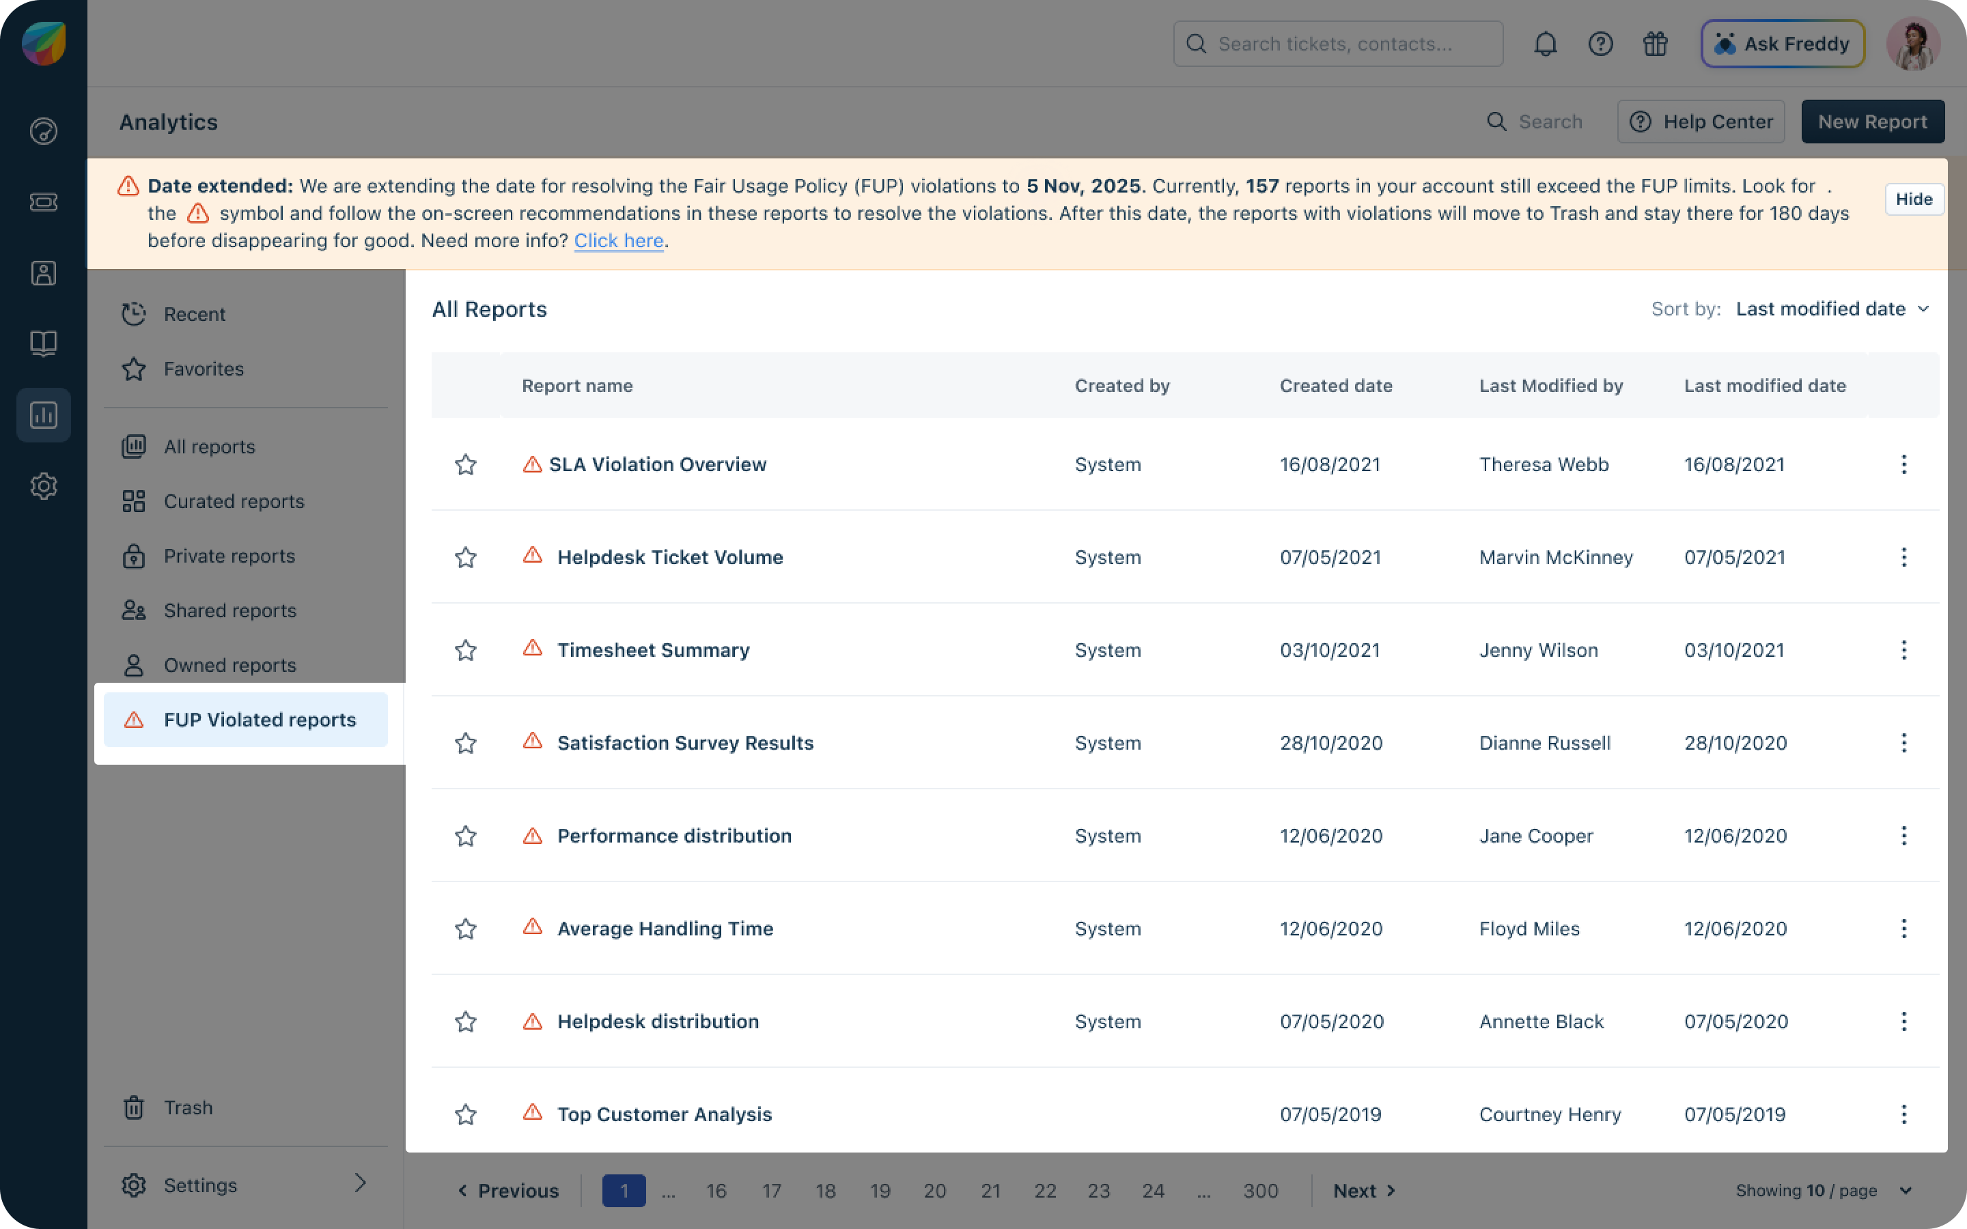Open the Sort by Last modified date dropdown

[x=1832, y=309]
